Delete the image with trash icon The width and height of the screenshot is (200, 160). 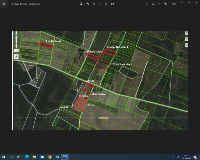(x=94, y=4)
